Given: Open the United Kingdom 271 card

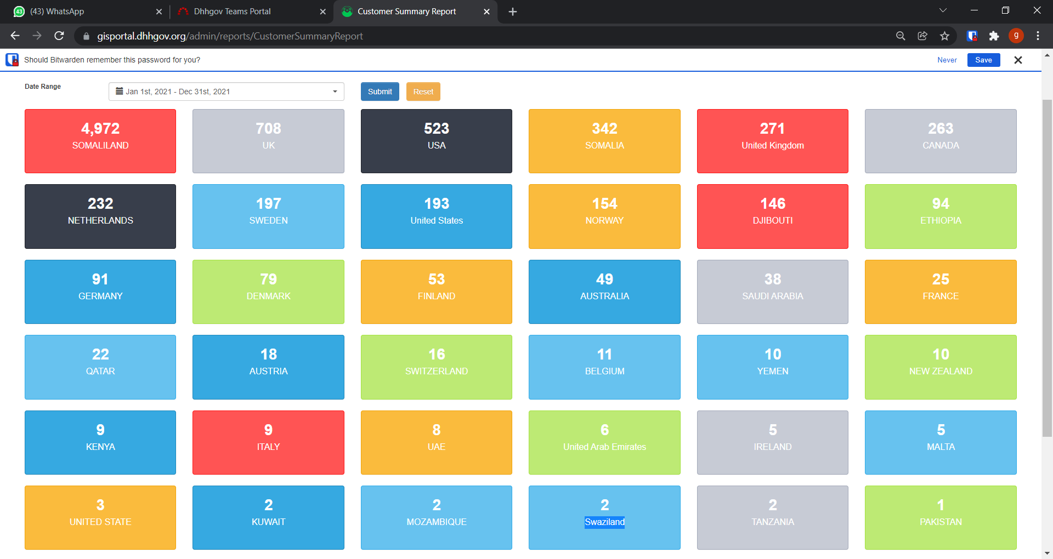Looking at the screenshot, I should tap(773, 141).
